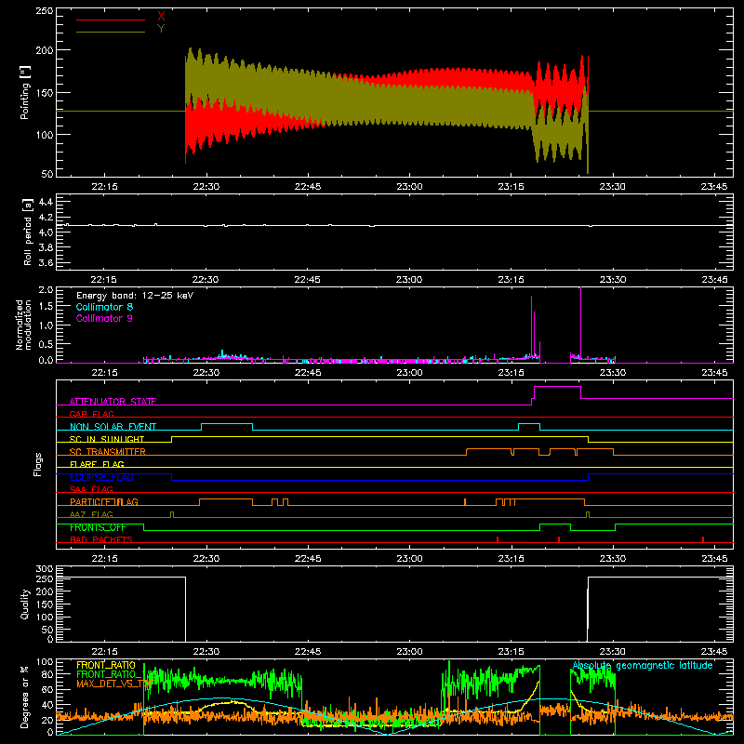Click the yellow FRONT_RATIO legend label
The height and width of the screenshot is (744, 744).
[106, 665]
